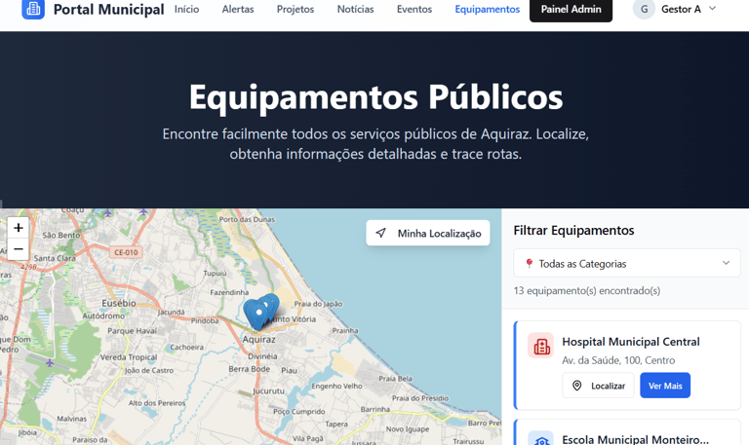
Task: Open the Eventos page
Action: click(414, 9)
